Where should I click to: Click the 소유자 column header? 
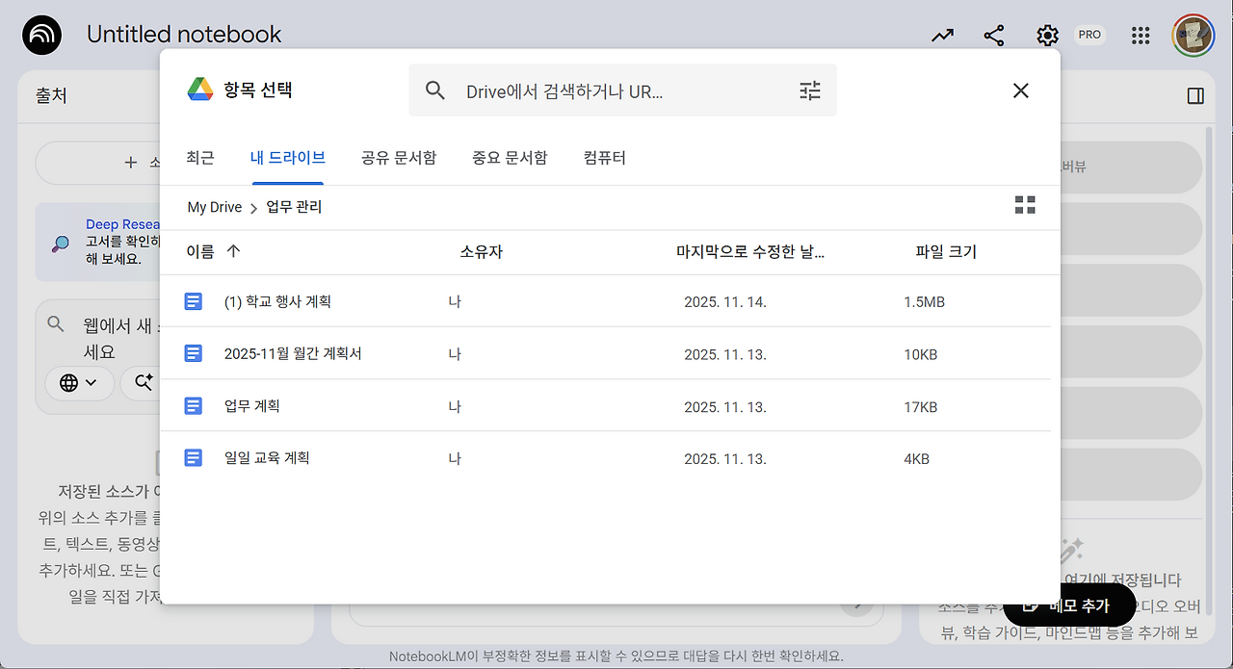click(481, 252)
